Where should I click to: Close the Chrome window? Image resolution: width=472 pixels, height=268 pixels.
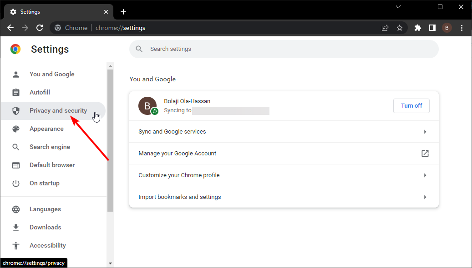click(x=461, y=7)
